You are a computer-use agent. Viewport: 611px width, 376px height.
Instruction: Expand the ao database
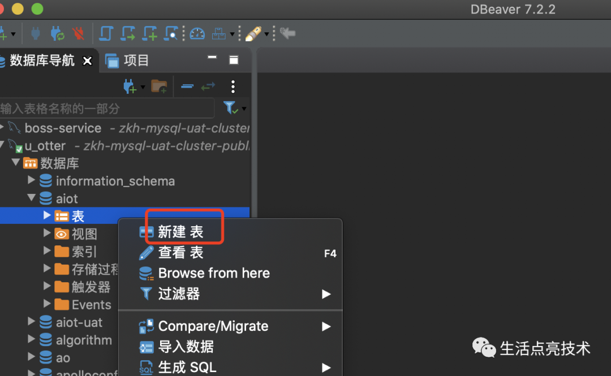[x=31, y=357]
